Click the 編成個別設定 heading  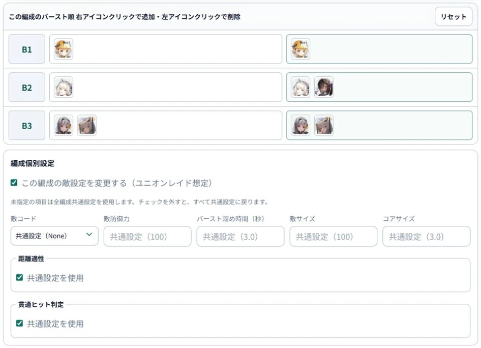(x=32, y=163)
